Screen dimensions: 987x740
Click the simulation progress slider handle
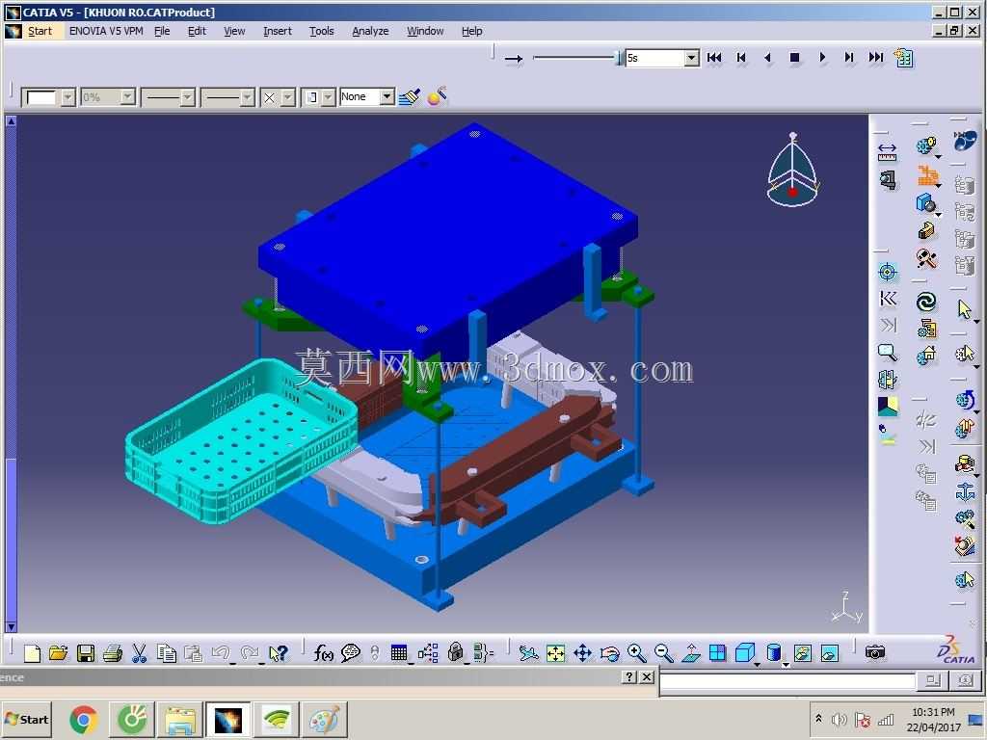click(618, 58)
